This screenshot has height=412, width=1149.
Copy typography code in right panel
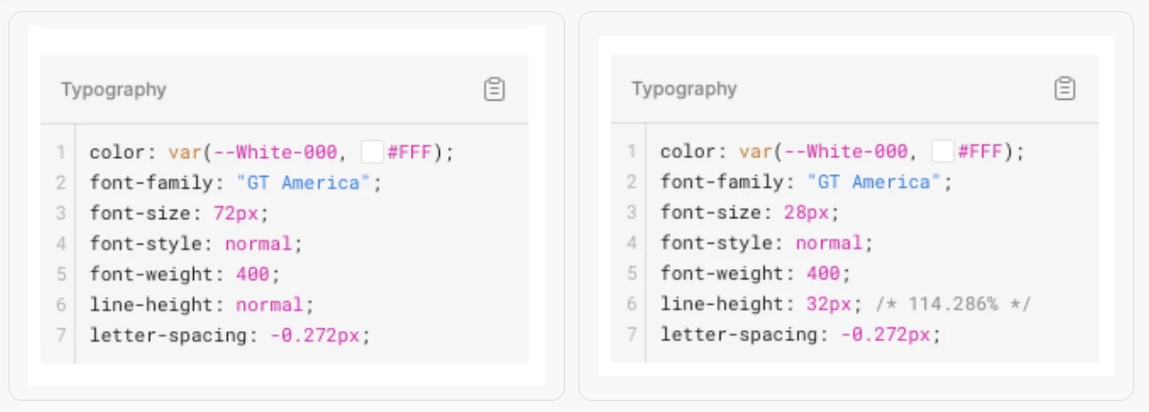1064,88
